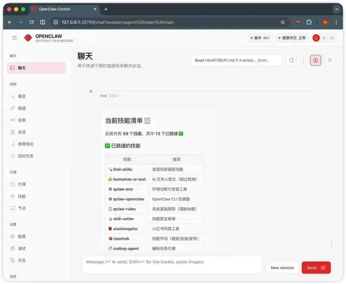
Task: Click the Send button
Action: (316, 268)
